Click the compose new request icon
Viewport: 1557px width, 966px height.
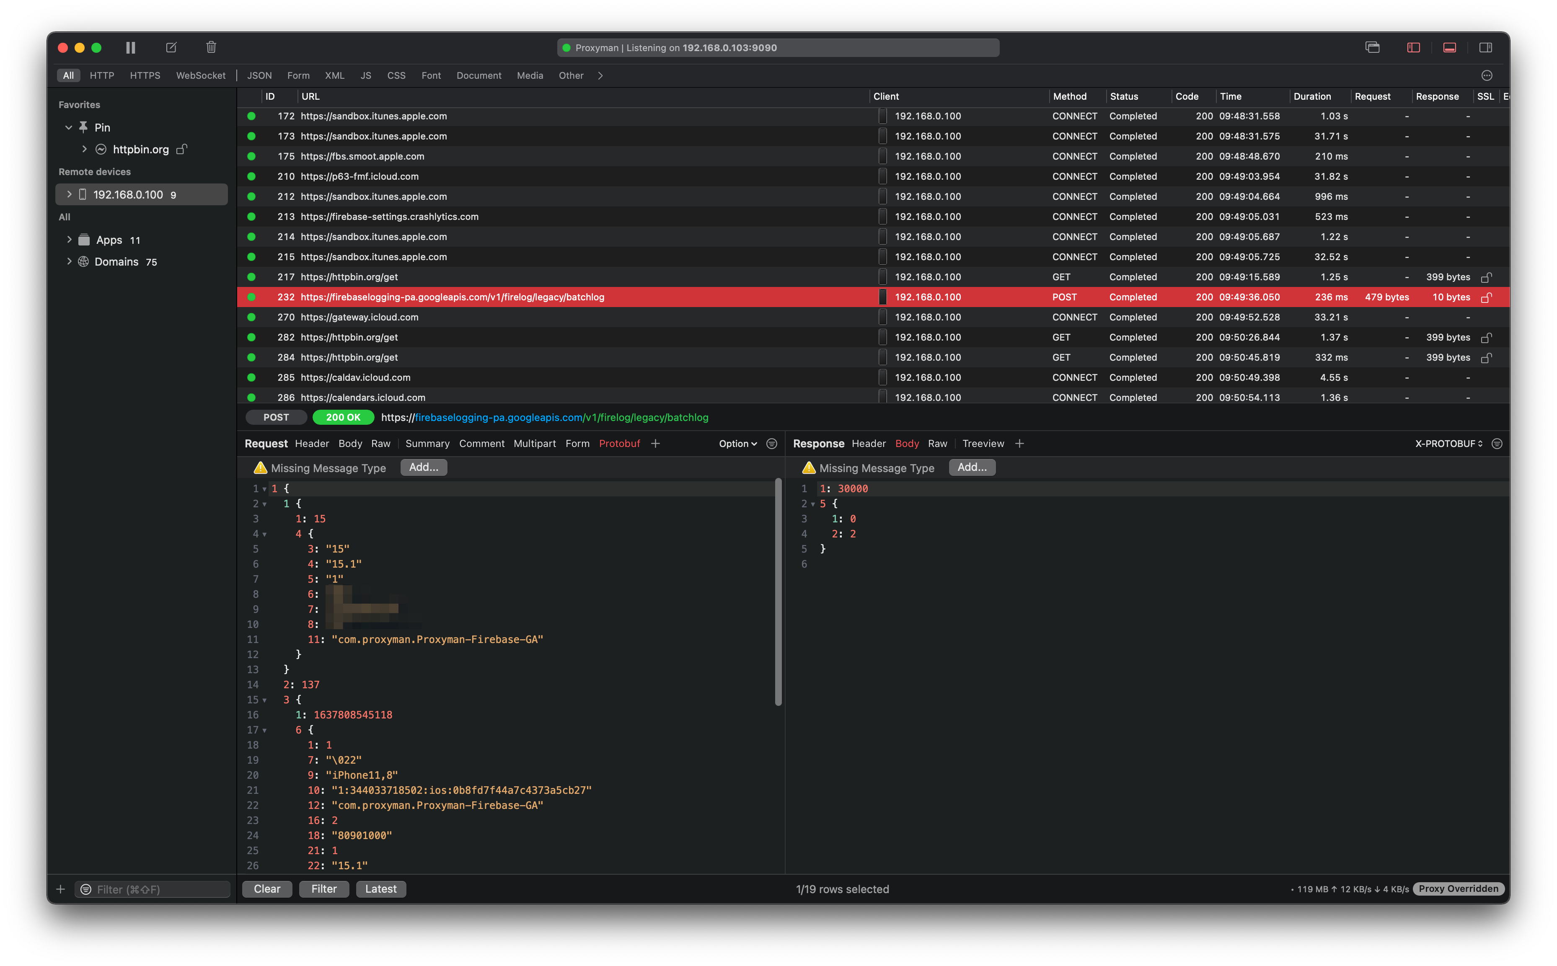tap(171, 47)
